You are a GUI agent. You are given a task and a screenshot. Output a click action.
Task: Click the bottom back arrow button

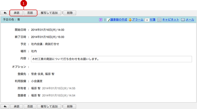[5, 106]
